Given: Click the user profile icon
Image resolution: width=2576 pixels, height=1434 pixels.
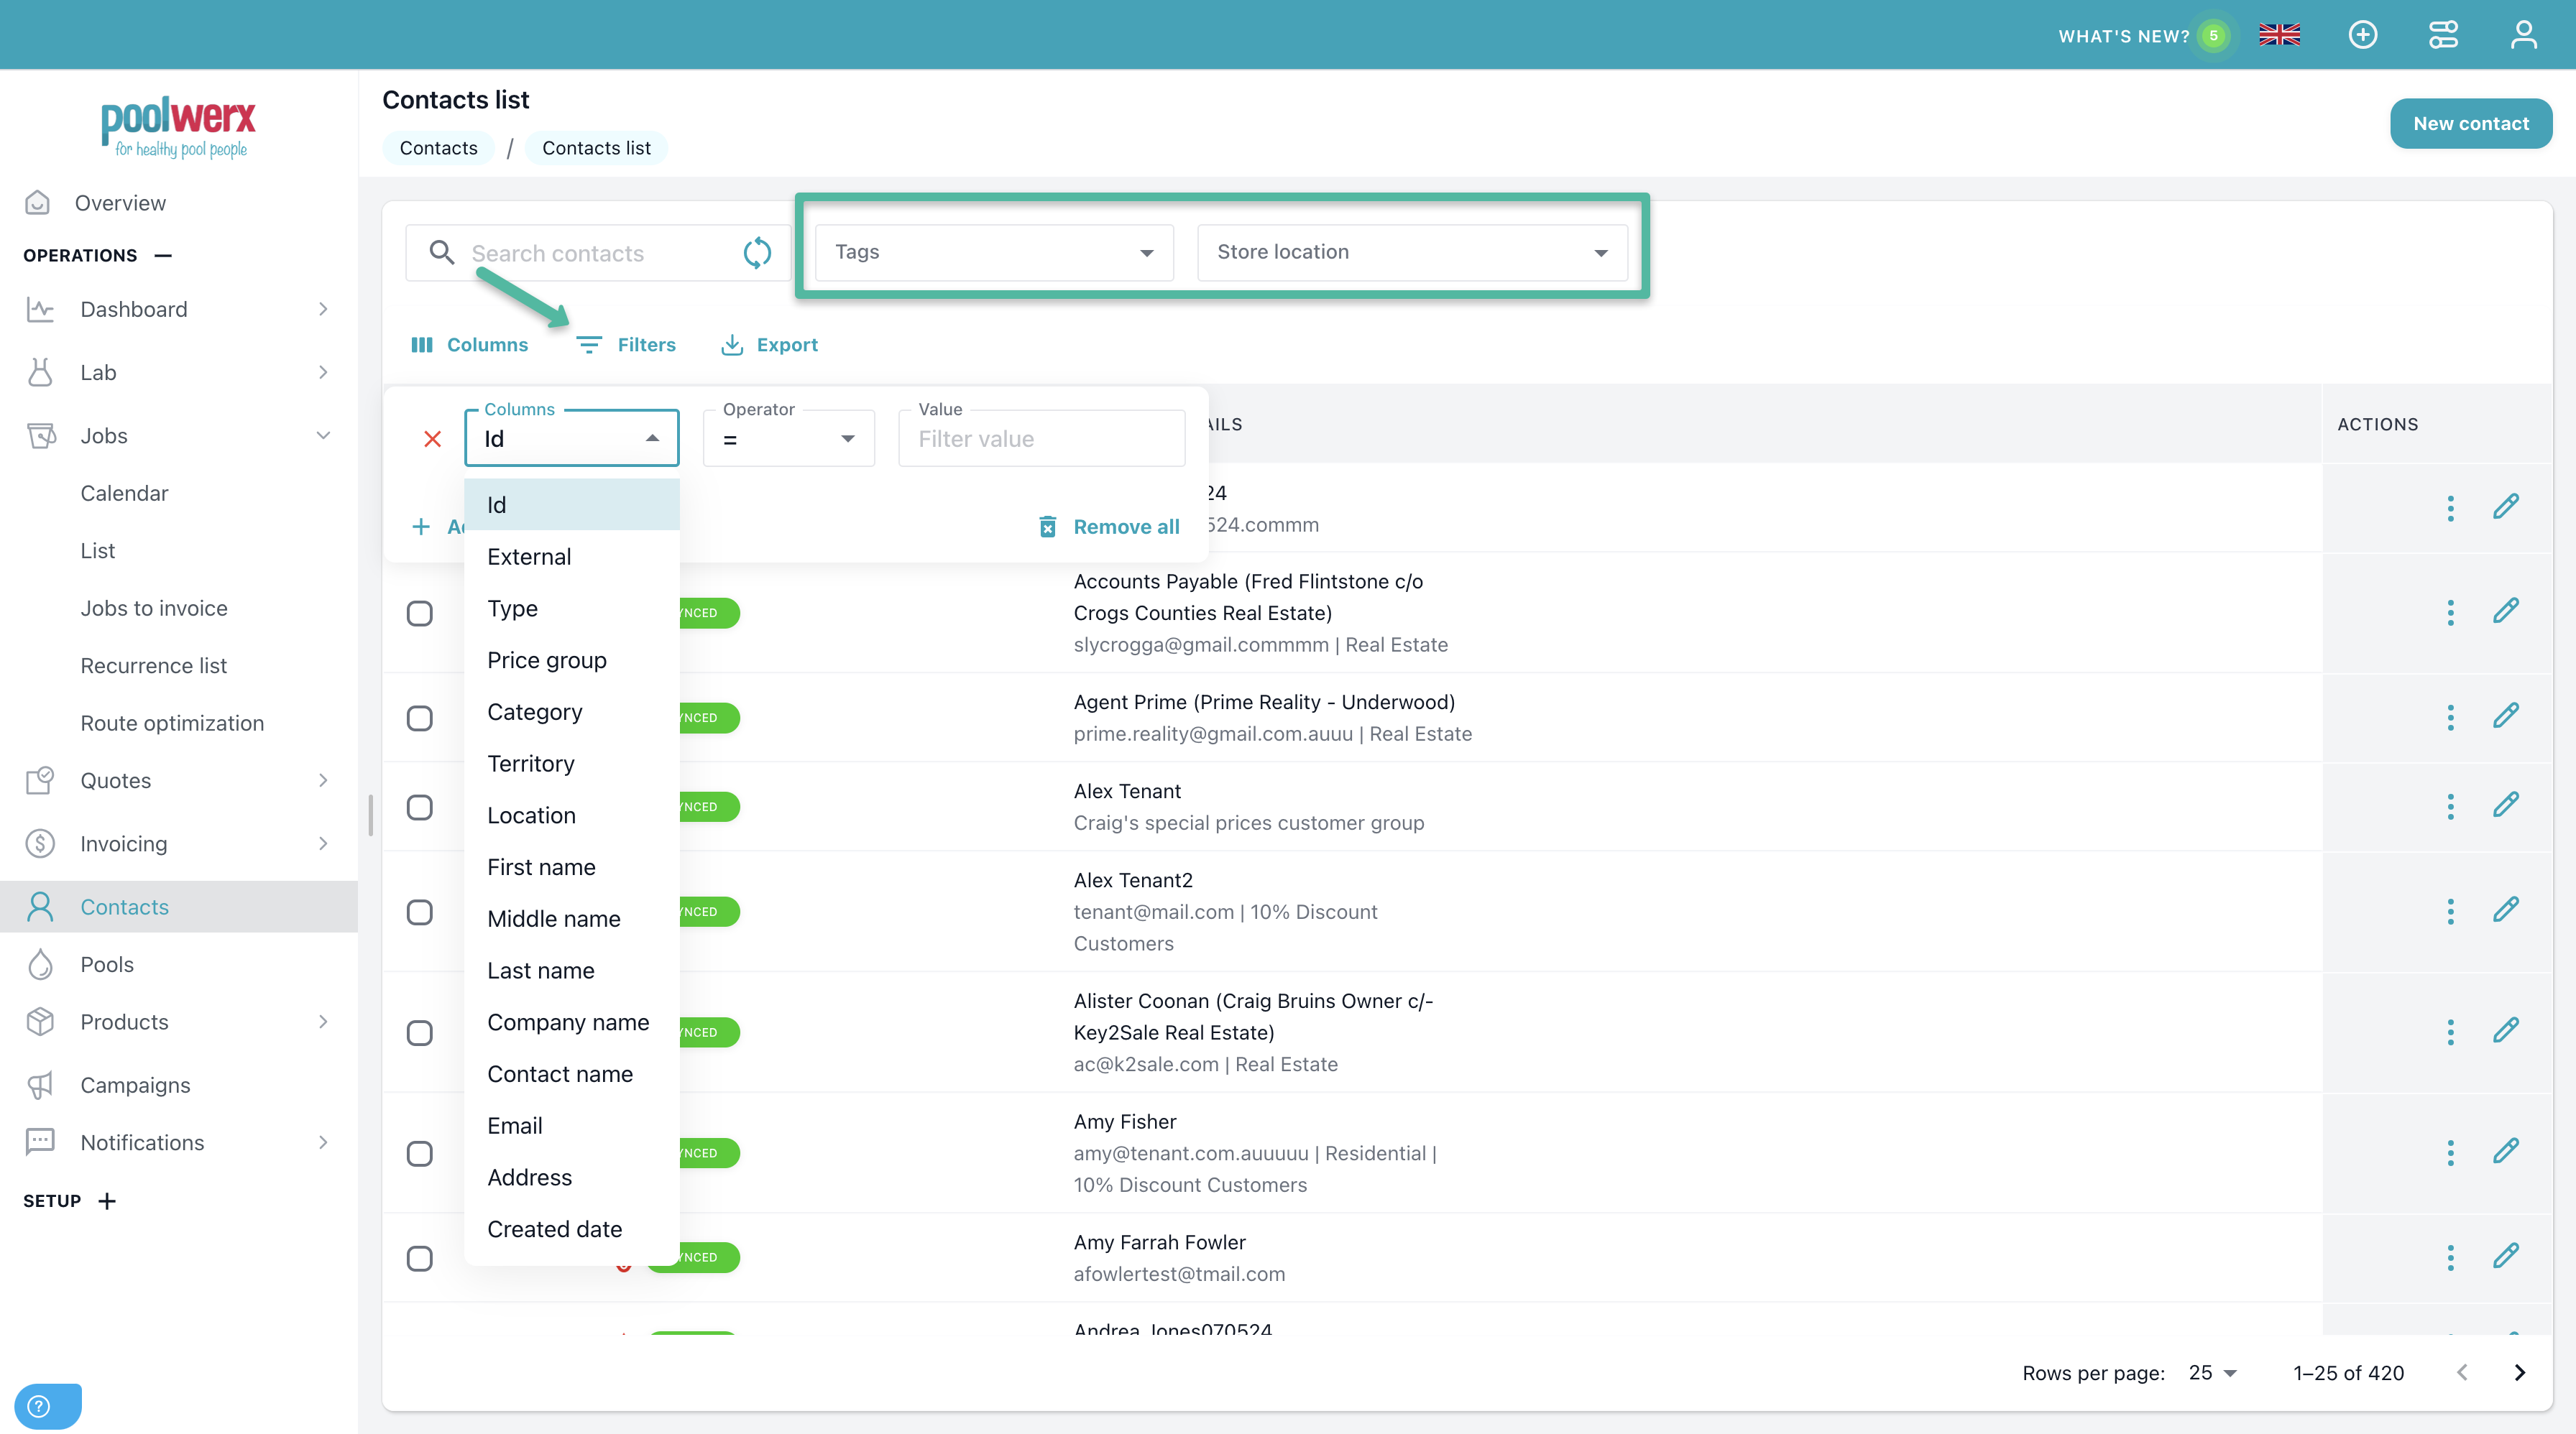Looking at the screenshot, I should [2523, 36].
